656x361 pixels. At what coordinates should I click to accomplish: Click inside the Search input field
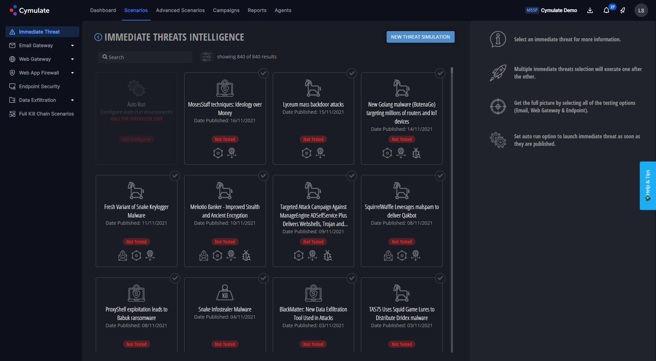pyautogui.click(x=145, y=57)
